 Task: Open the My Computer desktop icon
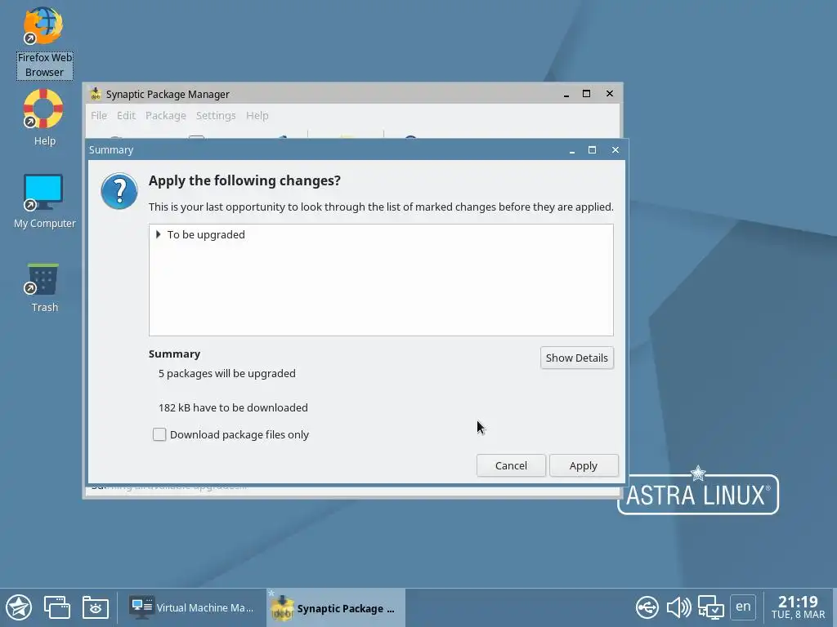[x=44, y=202]
